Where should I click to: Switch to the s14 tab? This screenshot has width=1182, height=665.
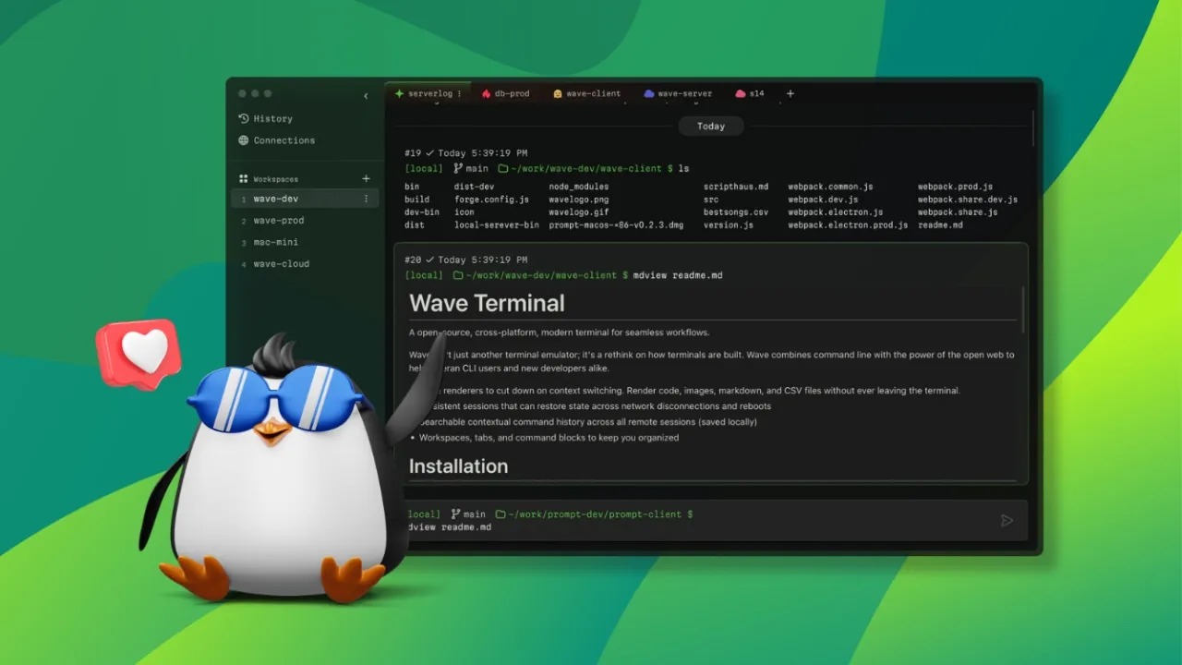[x=750, y=93]
